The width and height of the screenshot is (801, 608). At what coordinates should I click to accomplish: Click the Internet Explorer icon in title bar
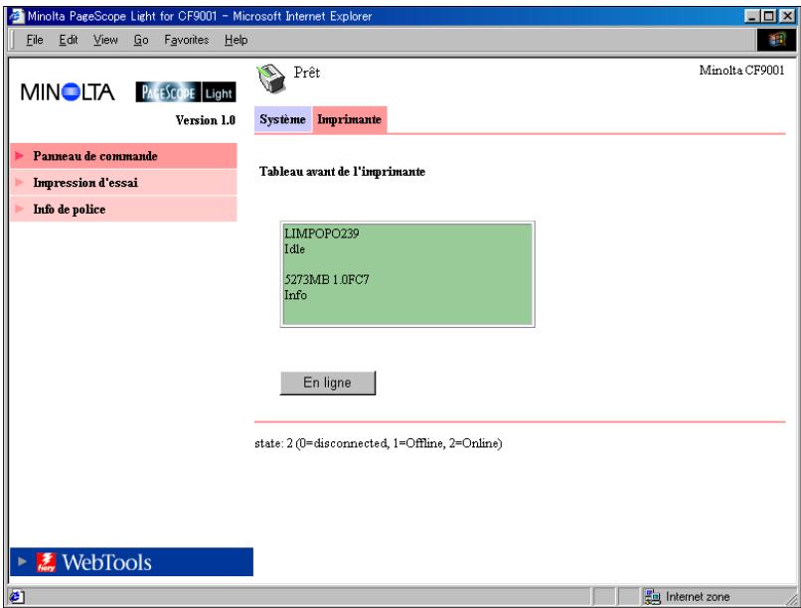pyautogui.click(x=16, y=16)
